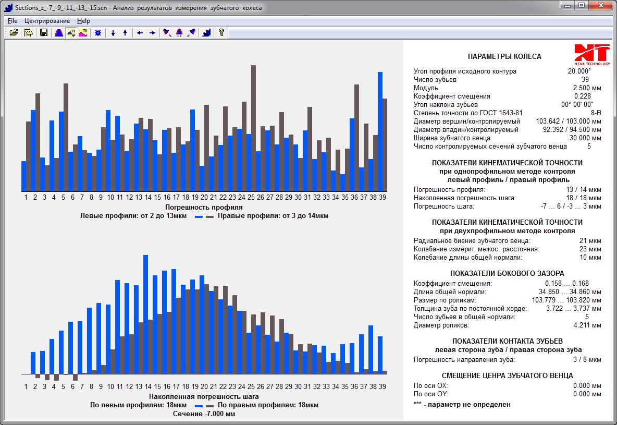
Task: Click the Число зубьев label
Action: pyautogui.click(x=435, y=80)
